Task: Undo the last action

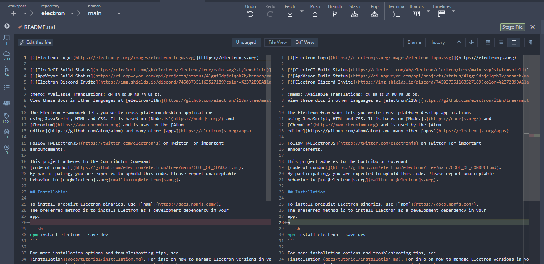Action: coord(250,11)
